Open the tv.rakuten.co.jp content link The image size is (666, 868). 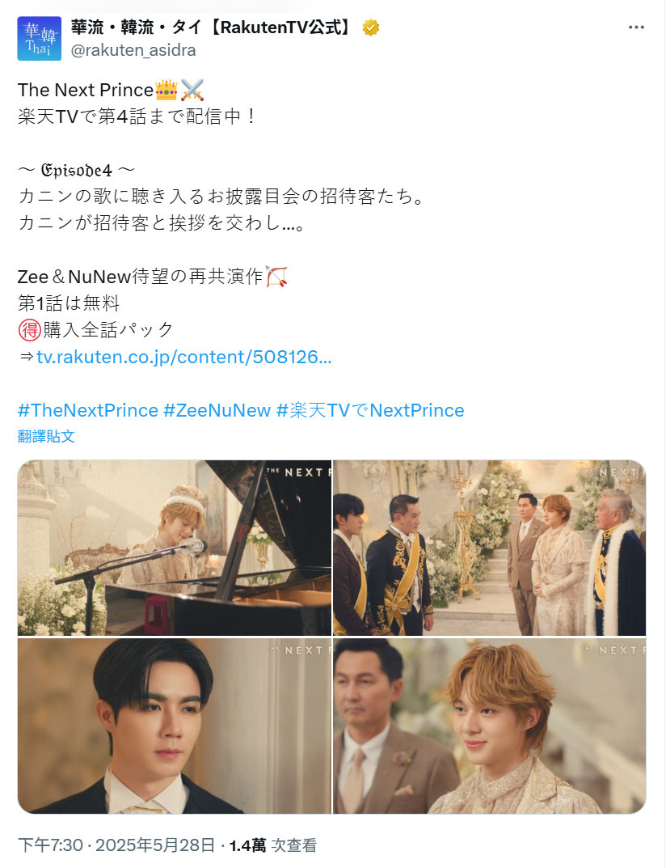coord(184,357)
